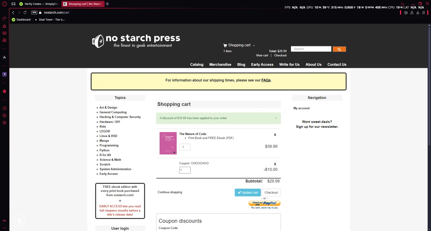Image resolution: width=431 pixels, height=231 pixels.
Task: Open the profile icon in toolbar
Action: pos(412,13)
